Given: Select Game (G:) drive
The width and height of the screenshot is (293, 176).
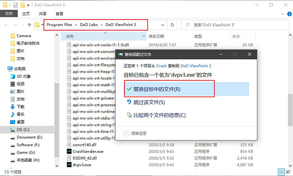Looking at the screenshot, I should 26,153.
